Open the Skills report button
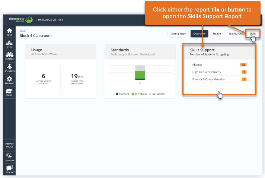265x178 pixels. click(x=253, y=33)
